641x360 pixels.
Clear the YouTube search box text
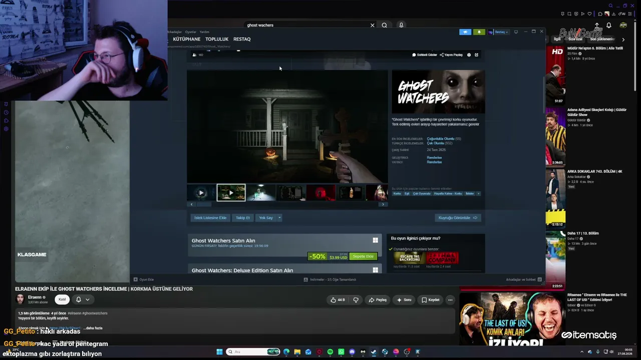click(x=372, y=25)
